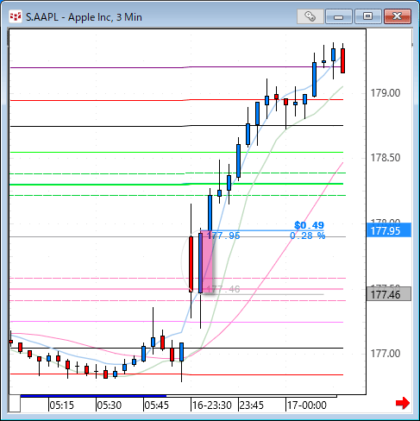Close the S.AAPL chart window
This screenshot has height=421, width=420.
(398, 16)
